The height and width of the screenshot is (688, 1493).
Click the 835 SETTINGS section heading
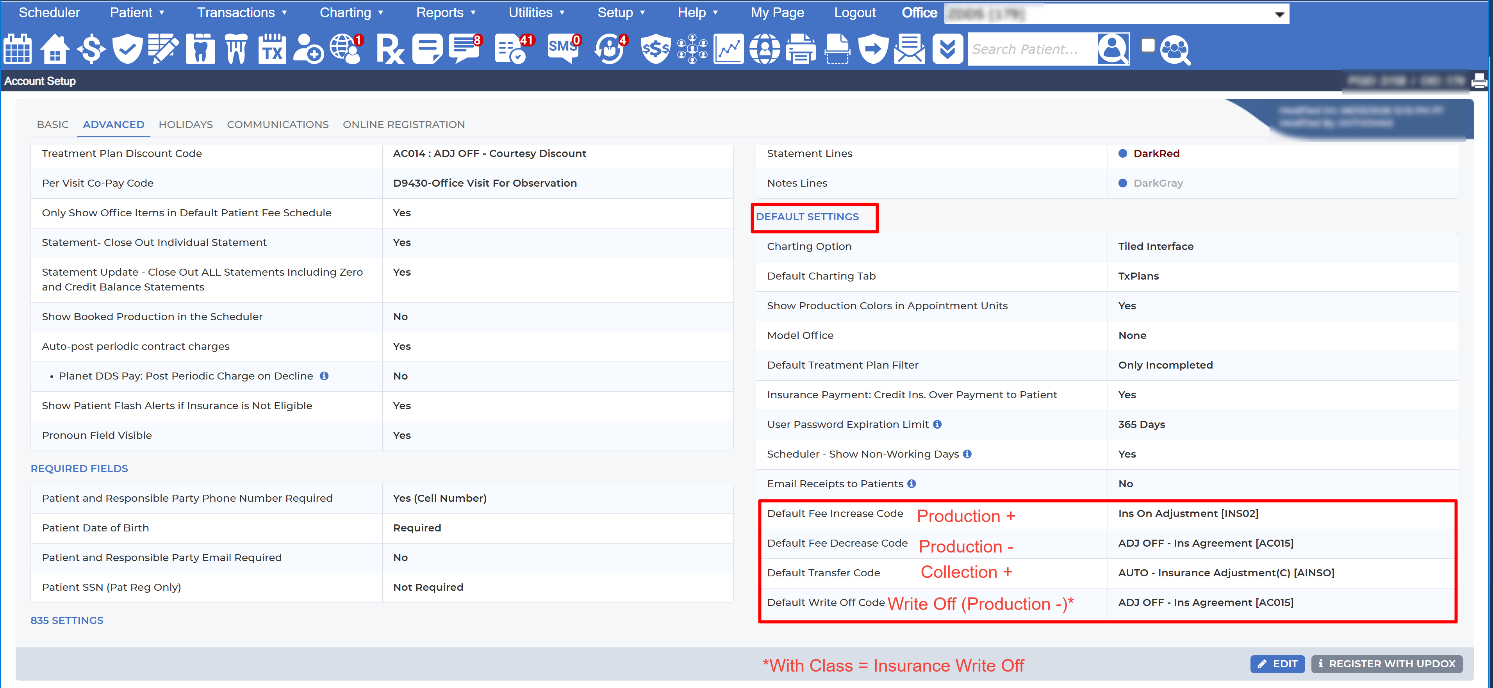pos(67,620)
